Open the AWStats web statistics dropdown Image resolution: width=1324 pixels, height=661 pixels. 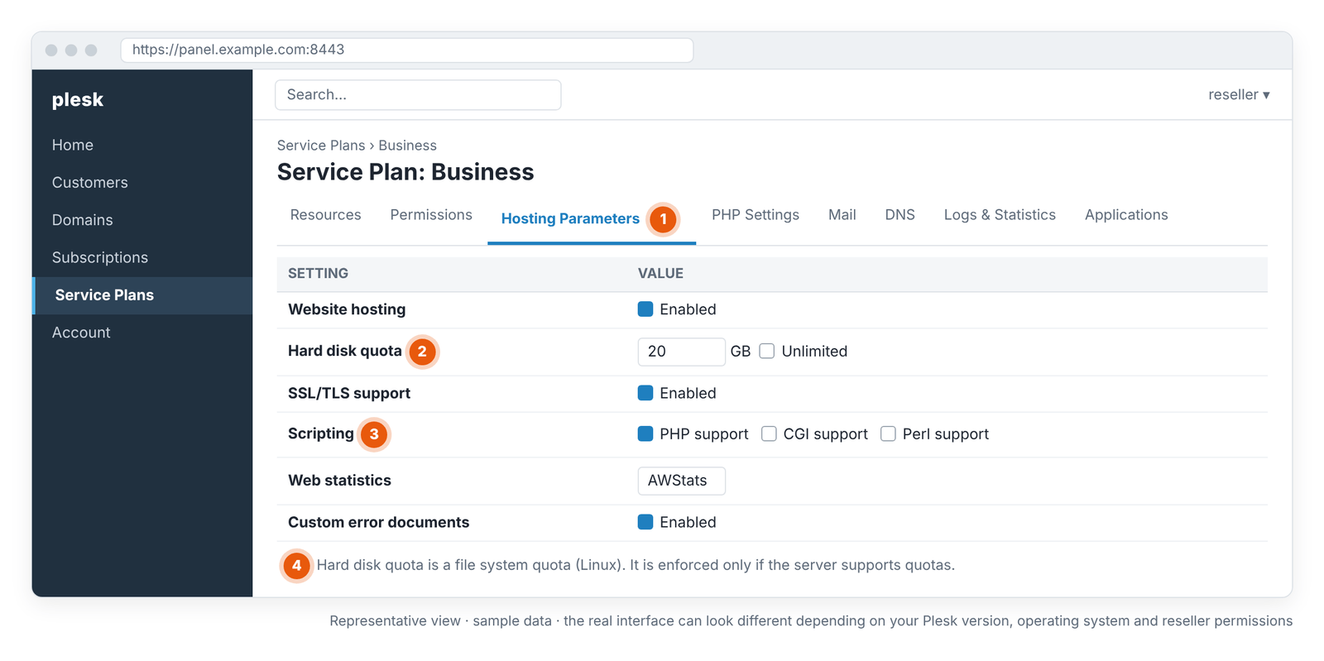pos(681,481)
